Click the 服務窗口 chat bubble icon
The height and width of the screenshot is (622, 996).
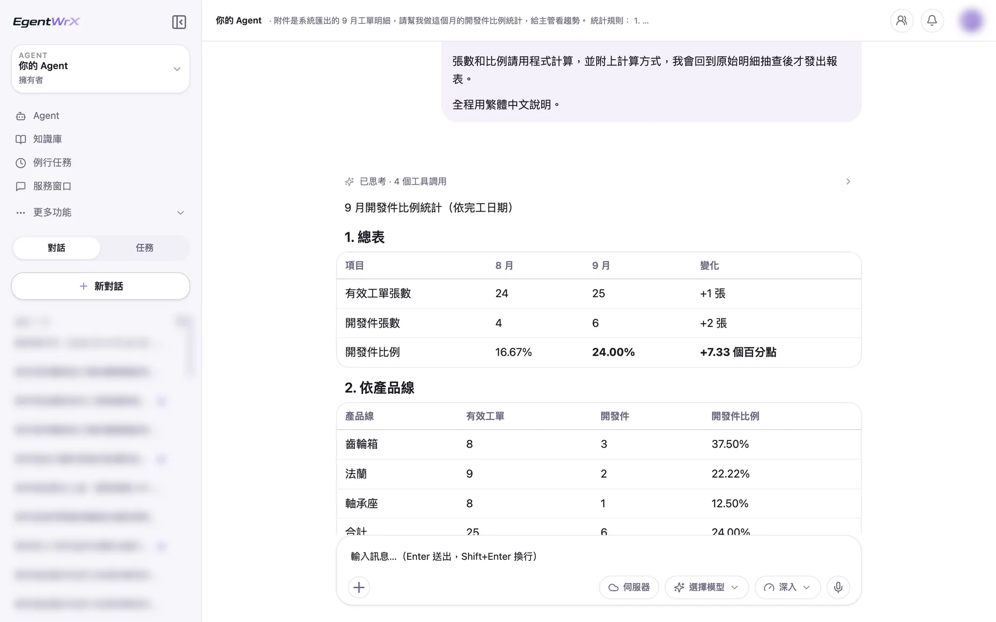[21, 186]
